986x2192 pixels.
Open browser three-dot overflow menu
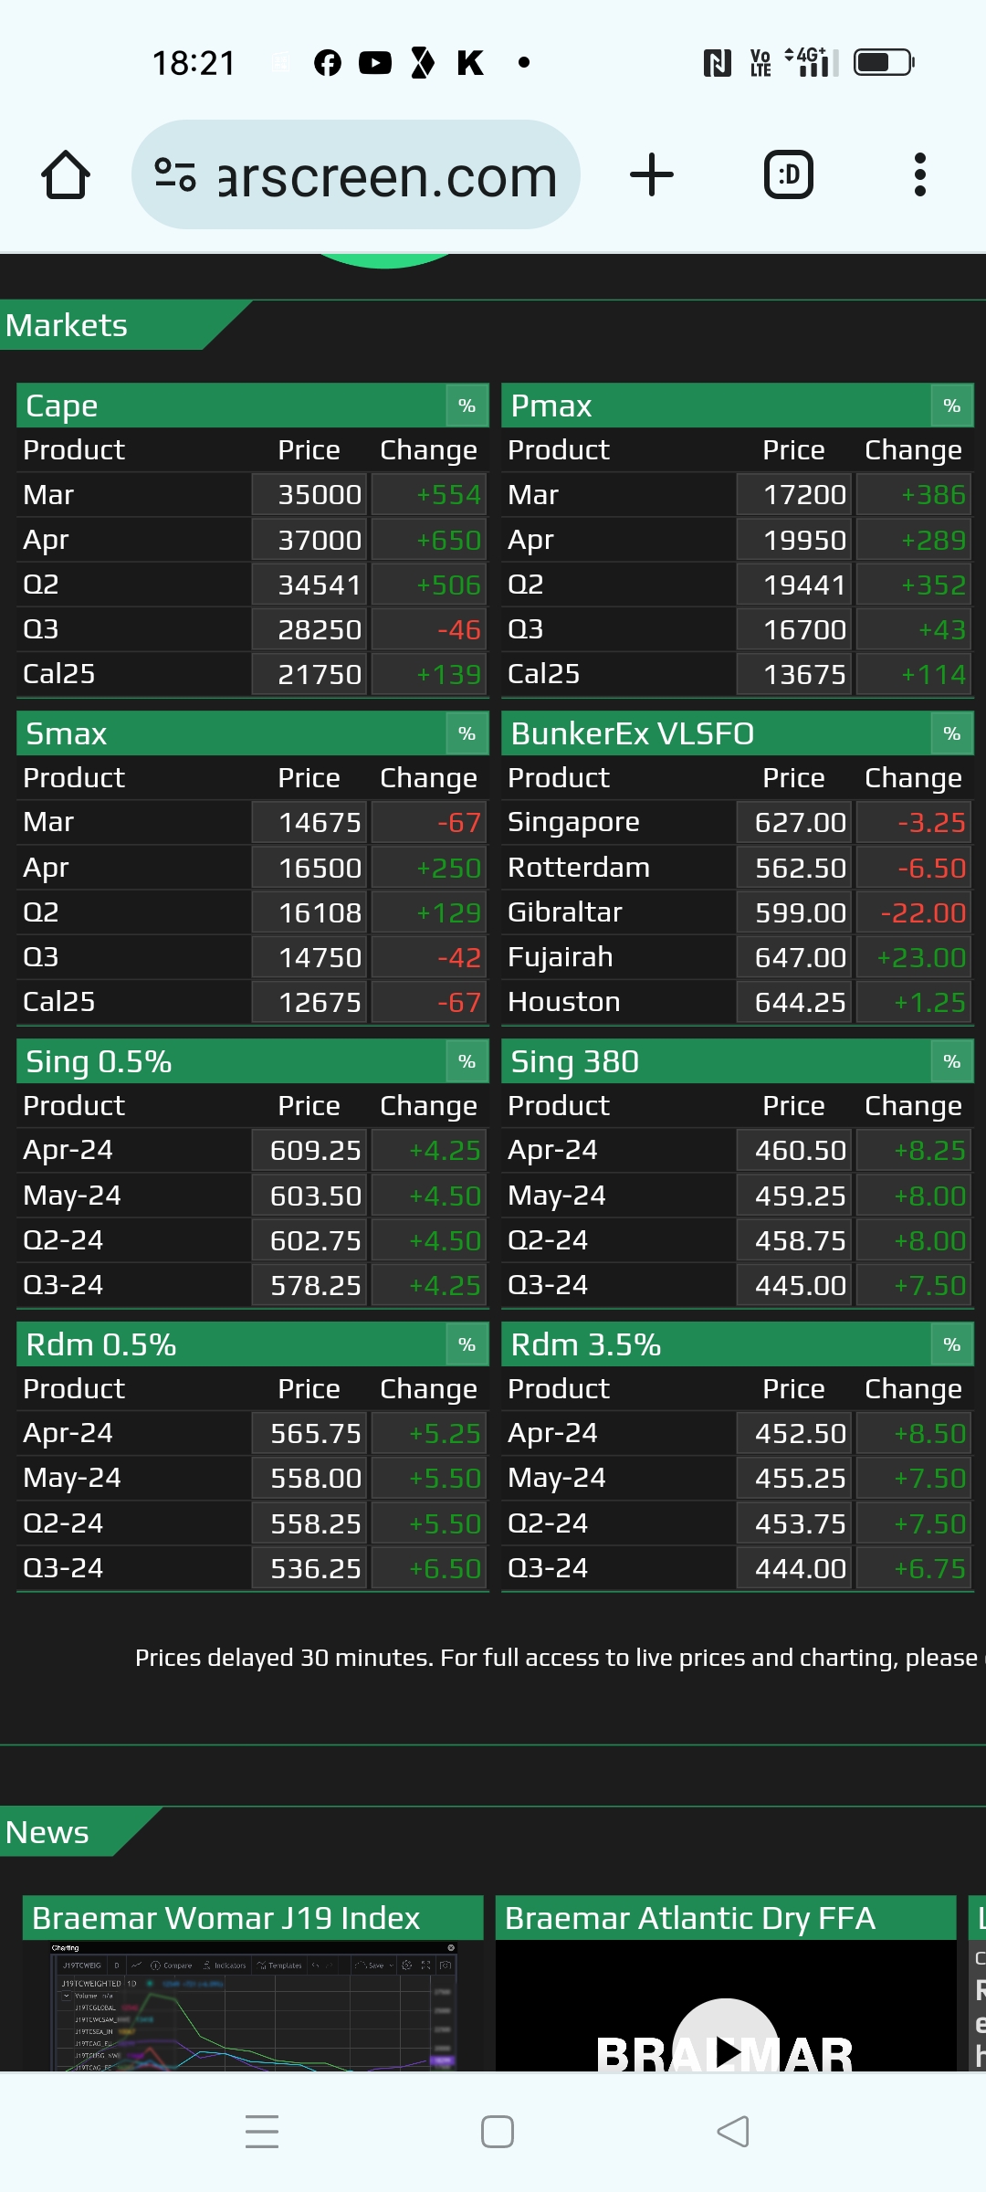point(919,174)
